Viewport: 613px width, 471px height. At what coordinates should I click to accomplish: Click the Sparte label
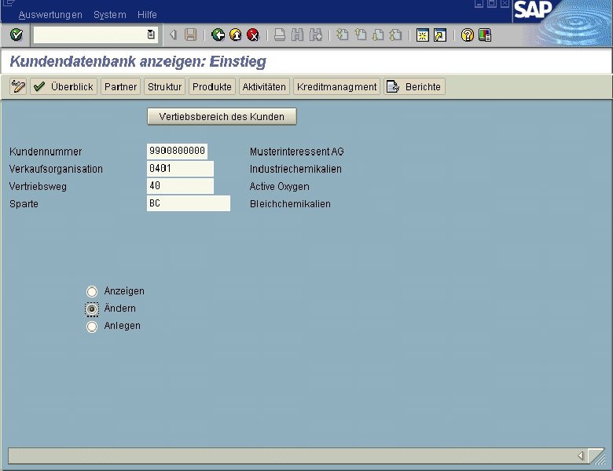(x=24, y=204)
